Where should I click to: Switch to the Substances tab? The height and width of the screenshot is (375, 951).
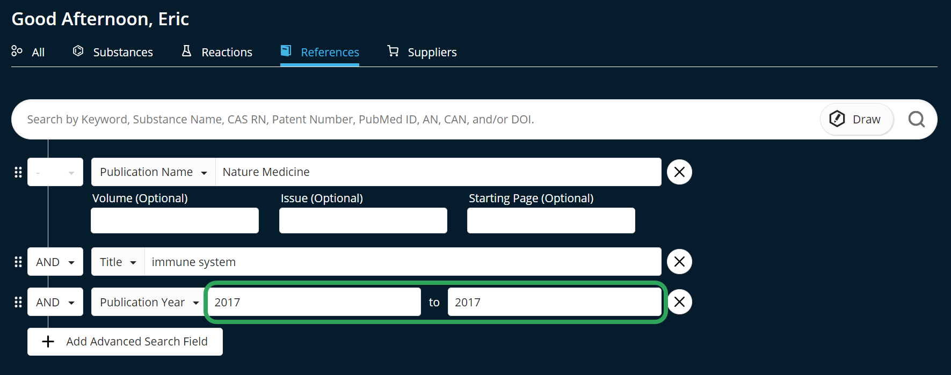click(x=113, y=52)
